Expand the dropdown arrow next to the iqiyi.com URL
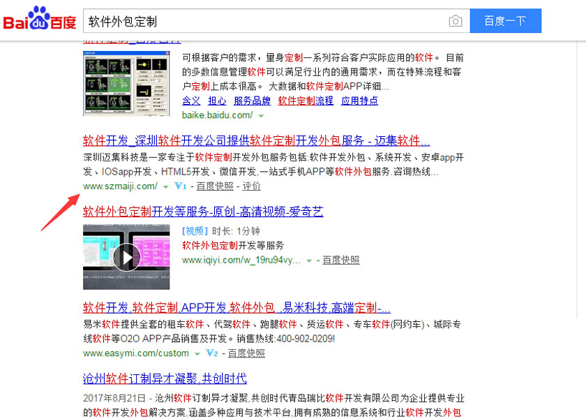 point(309,260)
